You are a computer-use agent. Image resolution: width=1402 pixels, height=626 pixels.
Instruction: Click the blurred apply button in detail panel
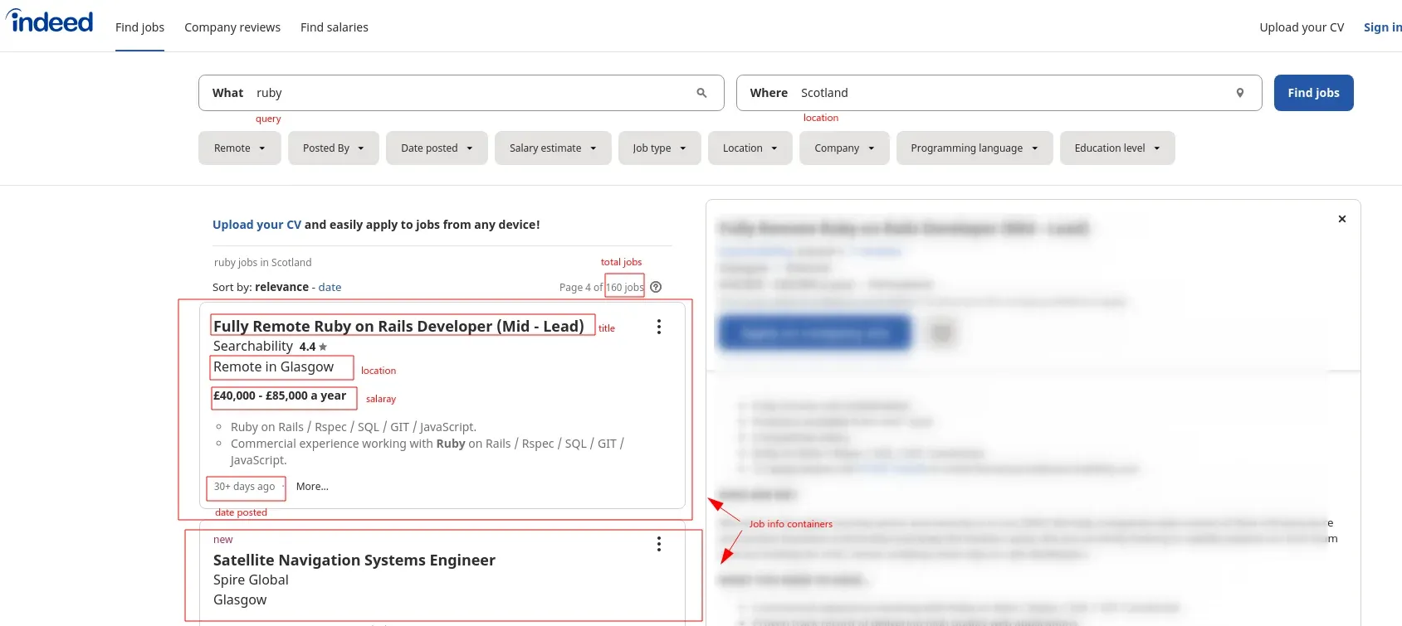coord(815,333)
